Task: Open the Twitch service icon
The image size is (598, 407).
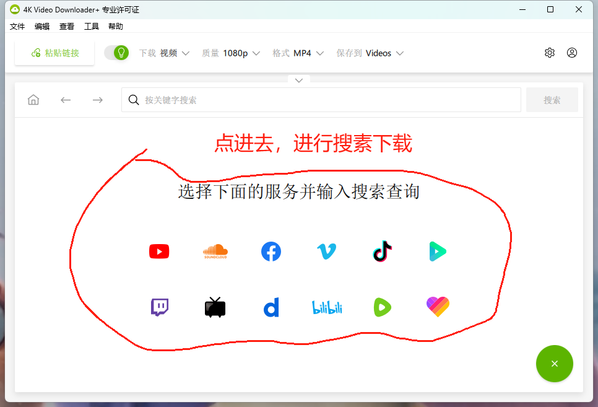Action: click(x=160, y=307)
